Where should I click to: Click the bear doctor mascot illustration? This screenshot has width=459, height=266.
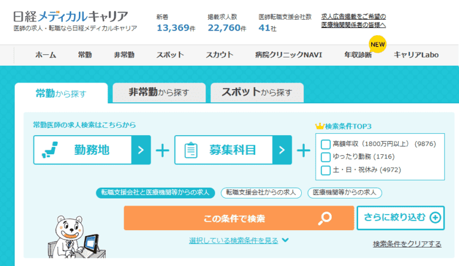coord(76,237)
